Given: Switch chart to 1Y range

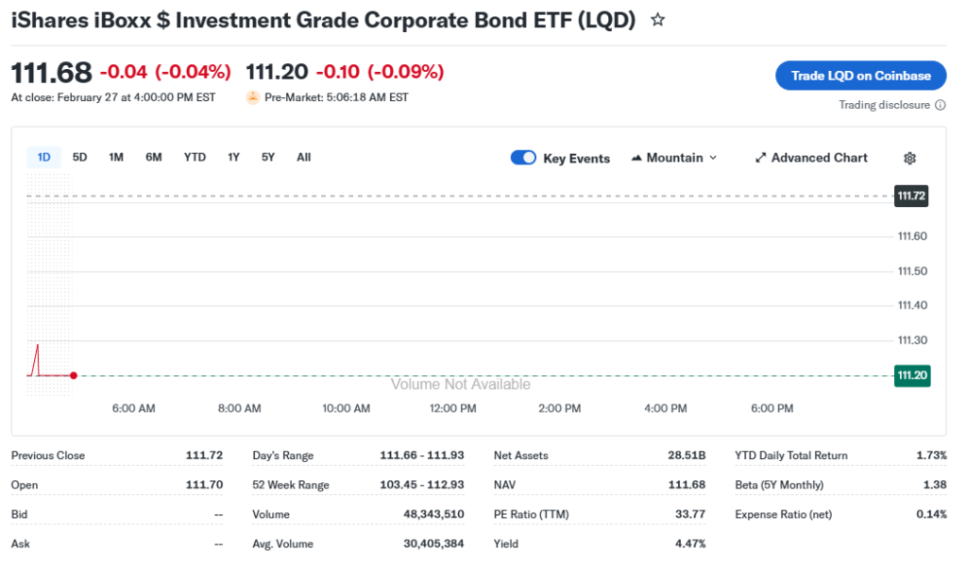Looking at the screenshot, I should point(233,157).
